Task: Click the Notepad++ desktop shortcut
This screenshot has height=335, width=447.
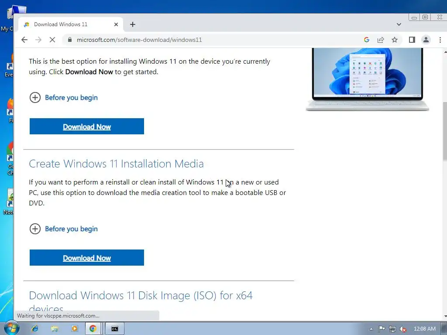Action: point(10,201)
